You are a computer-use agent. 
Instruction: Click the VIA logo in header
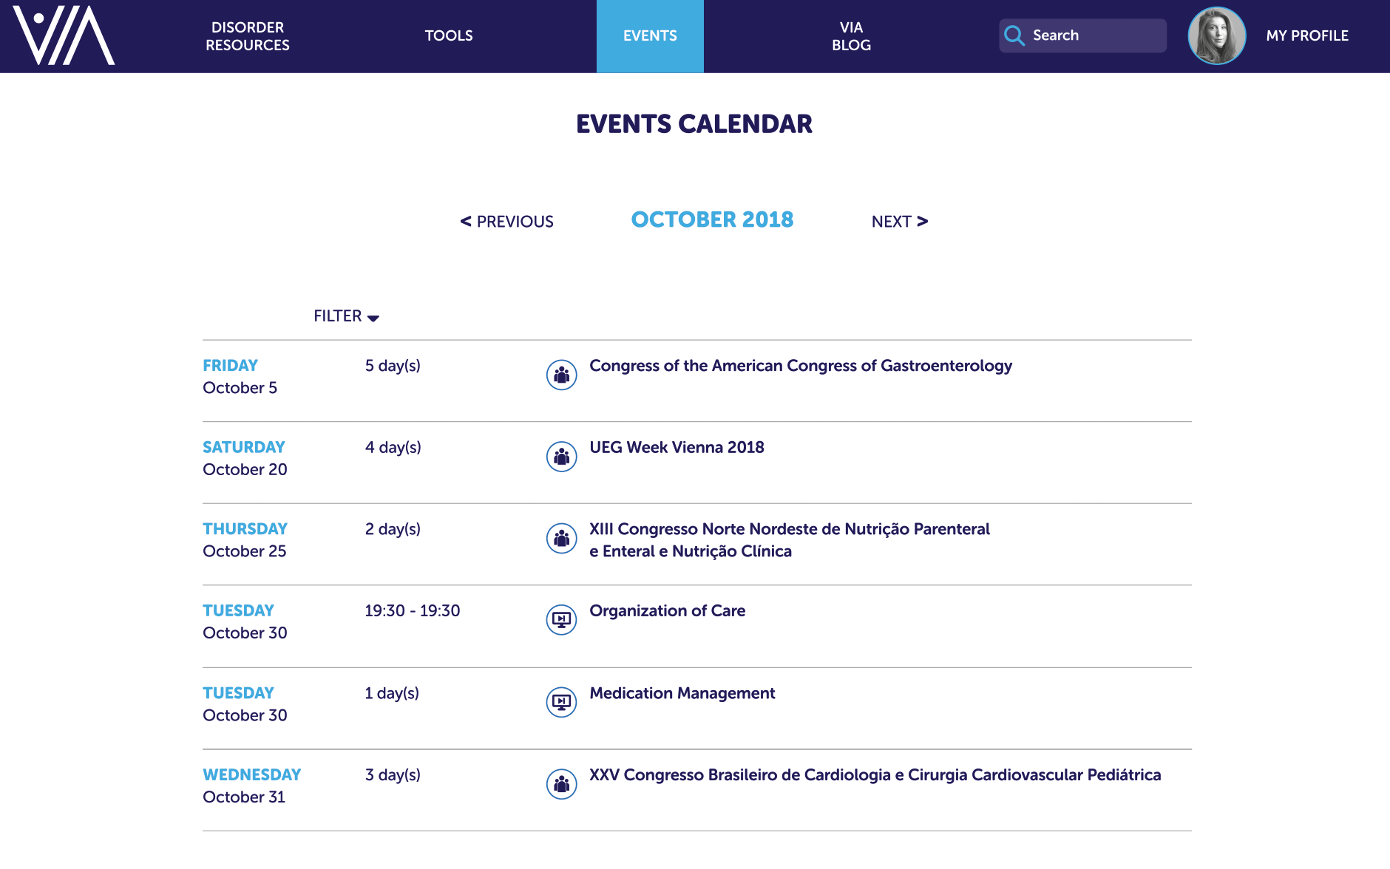[64, 35]
